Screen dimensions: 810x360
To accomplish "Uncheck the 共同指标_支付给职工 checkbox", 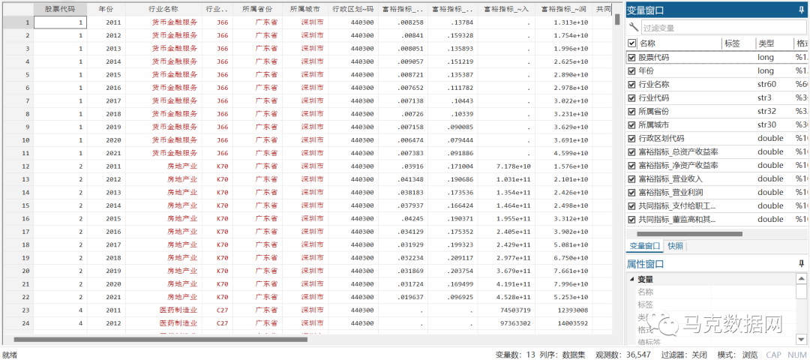I will (x=631, y=205).
